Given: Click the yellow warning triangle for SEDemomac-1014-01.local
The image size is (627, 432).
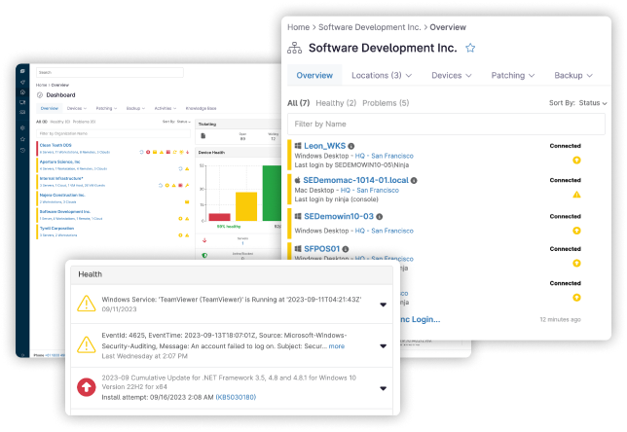Looking at the screenshot, I should (x=576, y=195).
